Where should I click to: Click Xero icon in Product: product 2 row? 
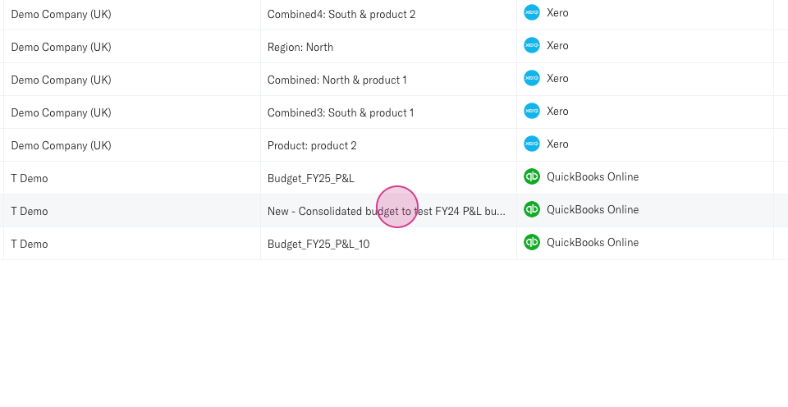pyautogui.click(x=532, y=144)
